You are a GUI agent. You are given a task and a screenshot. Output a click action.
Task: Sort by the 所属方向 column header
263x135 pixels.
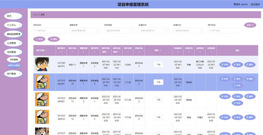[139, 50]
